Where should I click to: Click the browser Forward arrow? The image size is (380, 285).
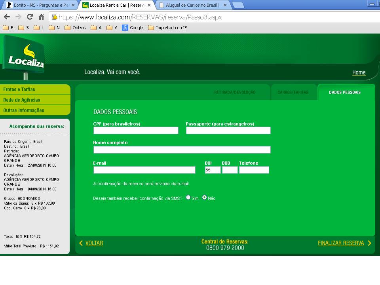coord(19,17)
